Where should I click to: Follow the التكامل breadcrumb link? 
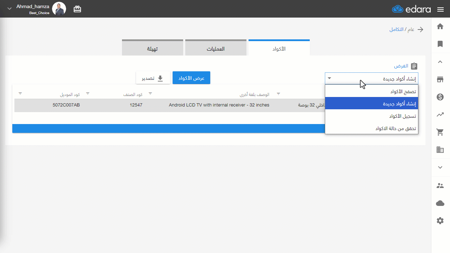(x=396, y=30)
